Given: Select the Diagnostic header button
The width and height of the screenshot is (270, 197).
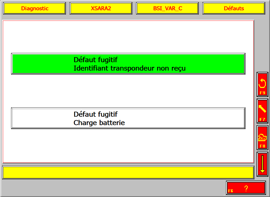Looking at the screenshot, I should (35, 8).
